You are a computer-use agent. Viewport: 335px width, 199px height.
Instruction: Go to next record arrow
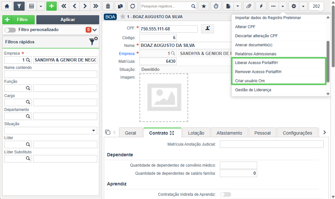pyautogui.click(x=85, y=6)
